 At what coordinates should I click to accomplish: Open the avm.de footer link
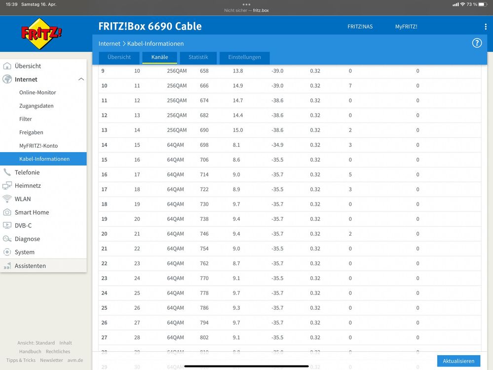click(x=75, y=360)
